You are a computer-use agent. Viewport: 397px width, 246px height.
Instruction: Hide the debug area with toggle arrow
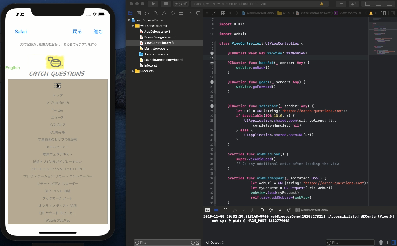[207, 210]
